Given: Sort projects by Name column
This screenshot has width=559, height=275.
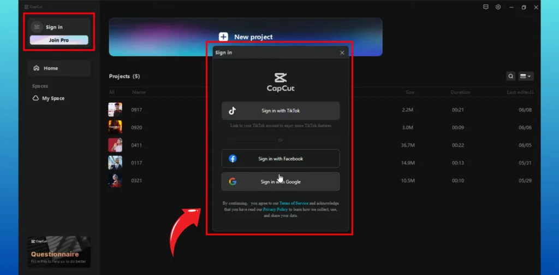Looking at the screenshot, I should (x=139, y=92).
